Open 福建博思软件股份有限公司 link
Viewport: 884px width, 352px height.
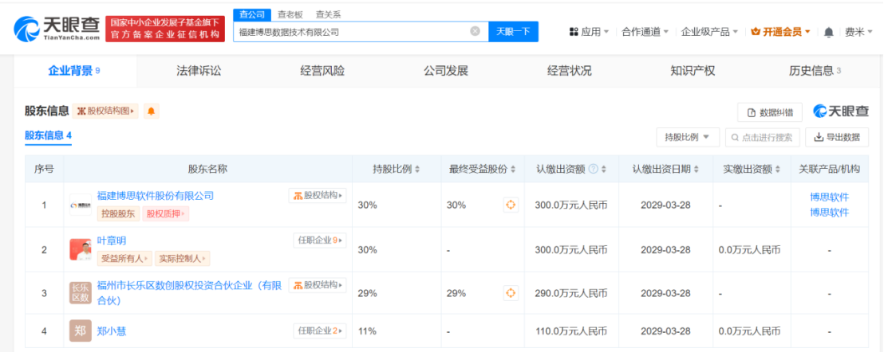(x=155, y=195)
